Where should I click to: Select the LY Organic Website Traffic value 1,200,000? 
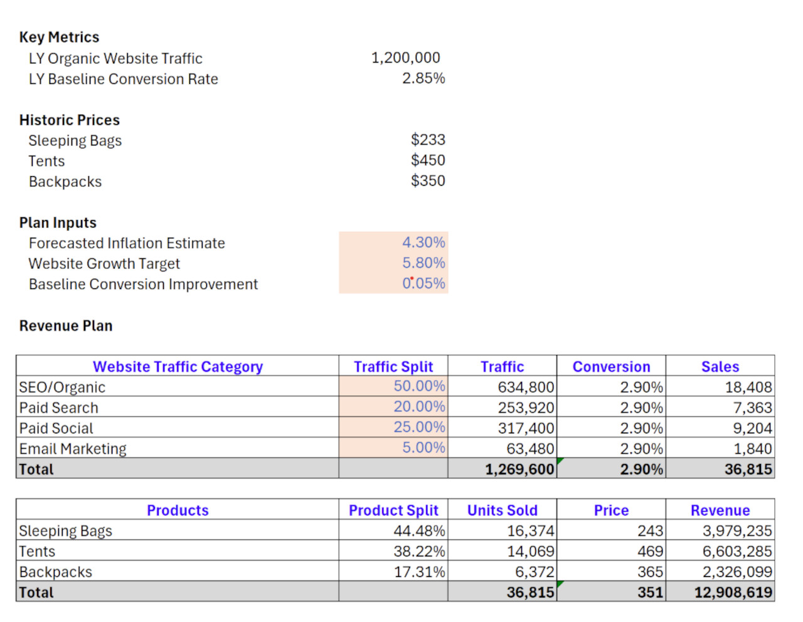click(x=405, y=58)
